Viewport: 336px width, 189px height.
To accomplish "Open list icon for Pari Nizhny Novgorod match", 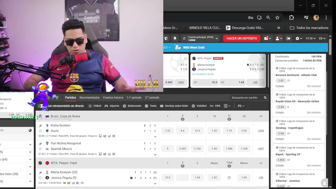I will 114,154.
